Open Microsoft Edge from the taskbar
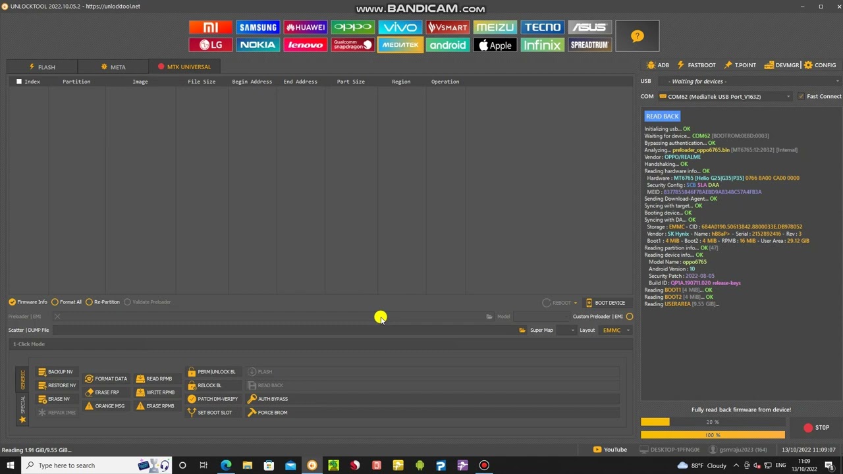This screenshot has width=843, height=474. [226, 465]
